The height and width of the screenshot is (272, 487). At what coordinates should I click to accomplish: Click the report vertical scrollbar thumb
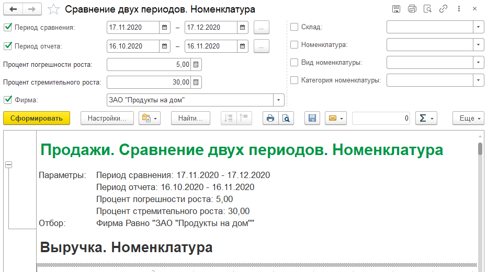tap(480, 149)
